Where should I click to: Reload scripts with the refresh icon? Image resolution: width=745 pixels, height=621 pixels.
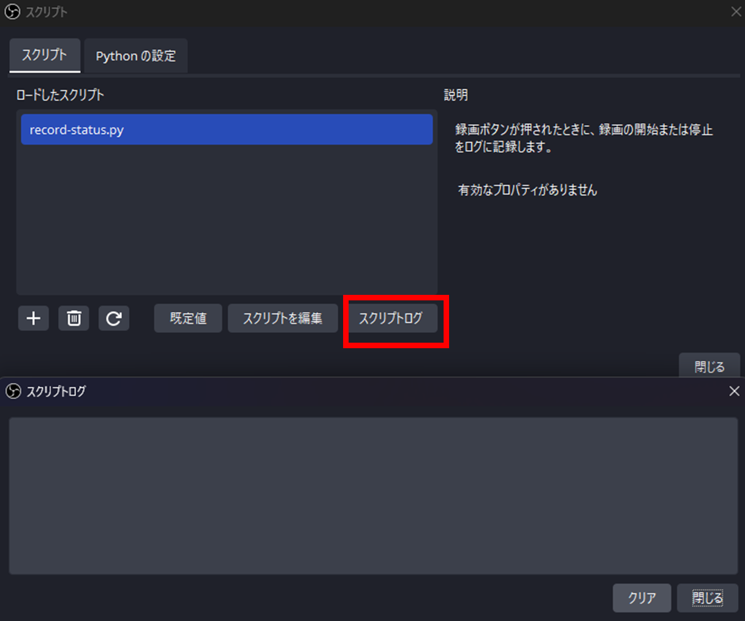(x=114, y=318)
